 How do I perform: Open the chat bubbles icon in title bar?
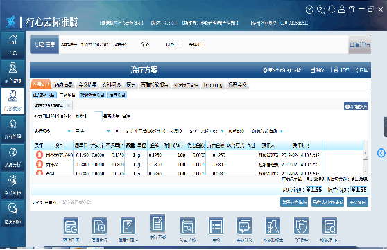tap(321, 10)
